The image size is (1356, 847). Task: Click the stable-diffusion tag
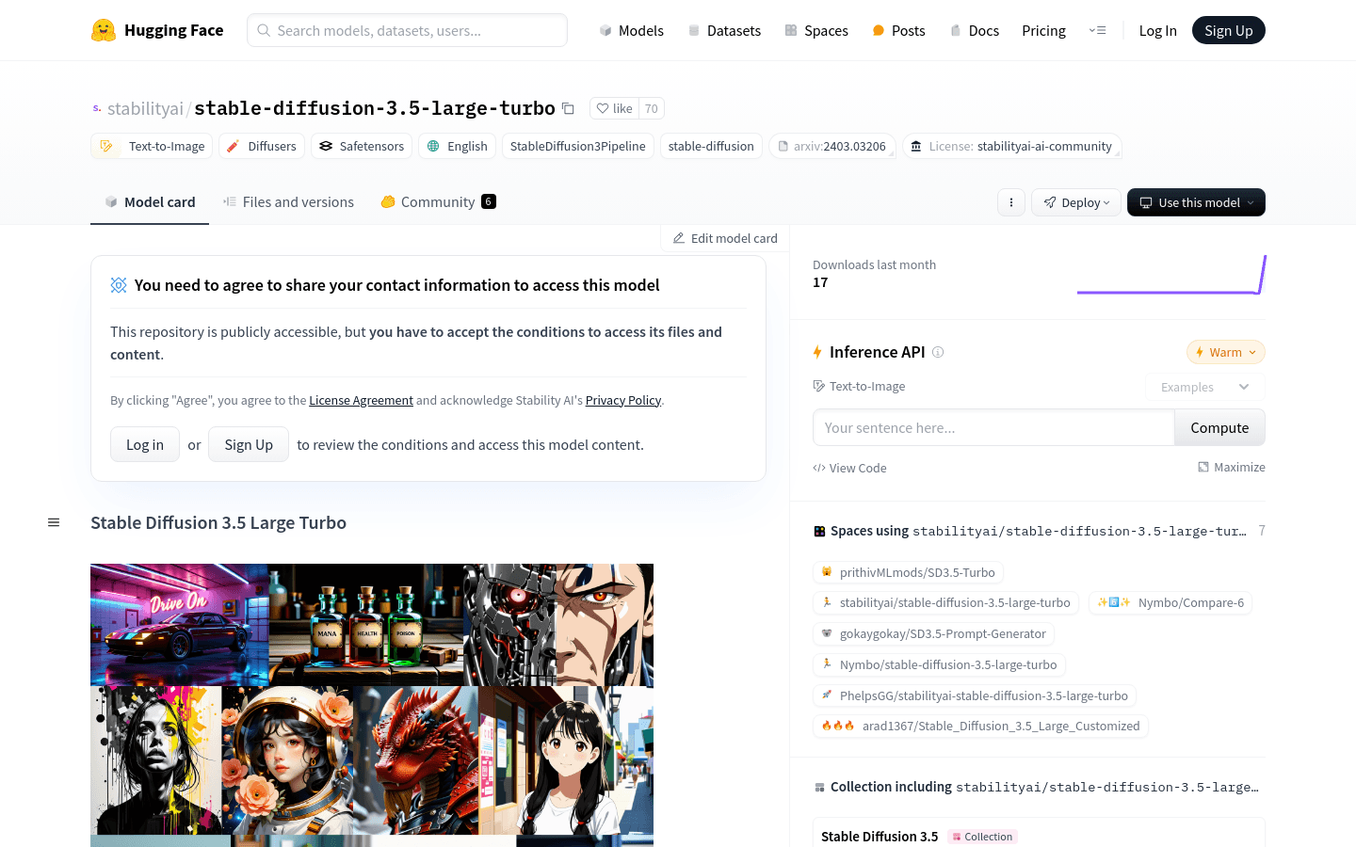tap(711, 146)
